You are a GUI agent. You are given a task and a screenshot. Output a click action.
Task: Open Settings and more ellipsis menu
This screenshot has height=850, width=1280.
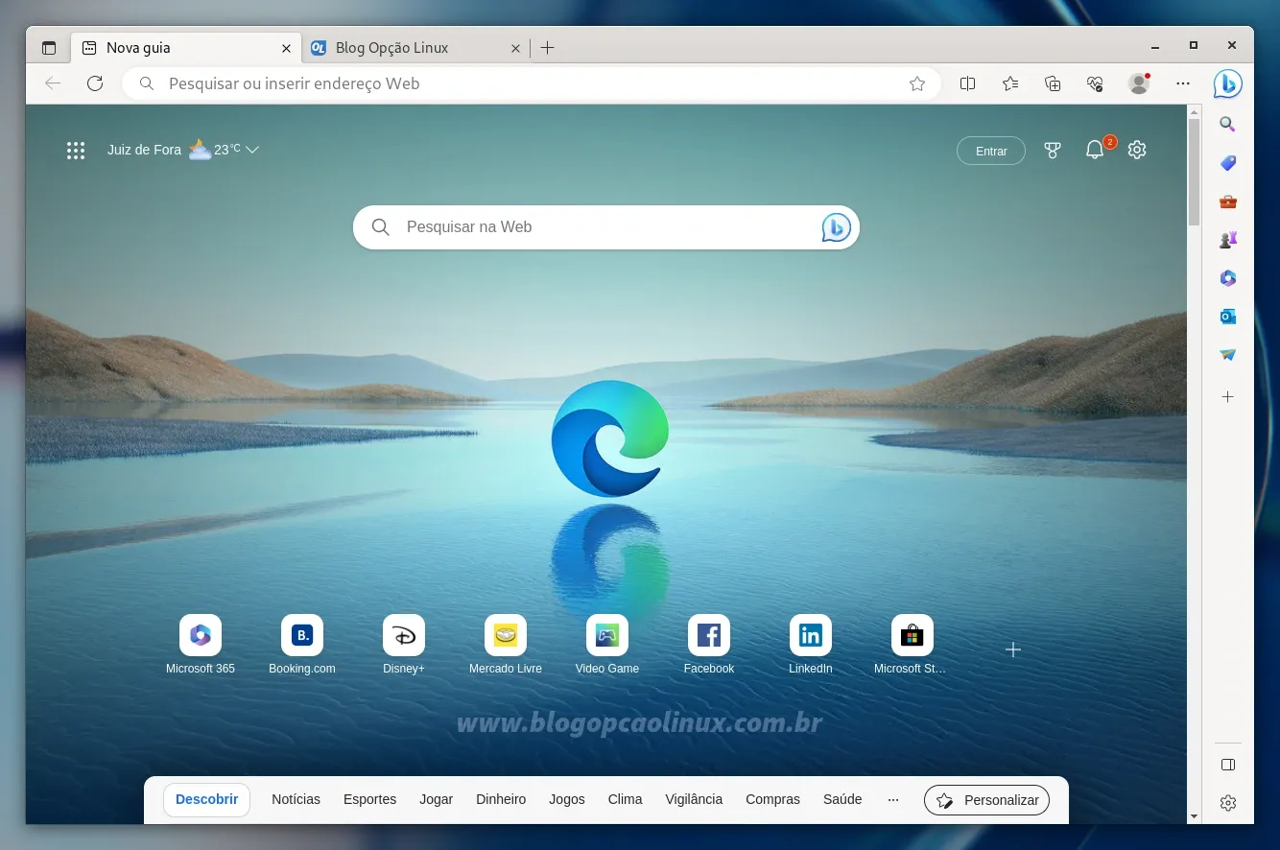(1183, 83)
